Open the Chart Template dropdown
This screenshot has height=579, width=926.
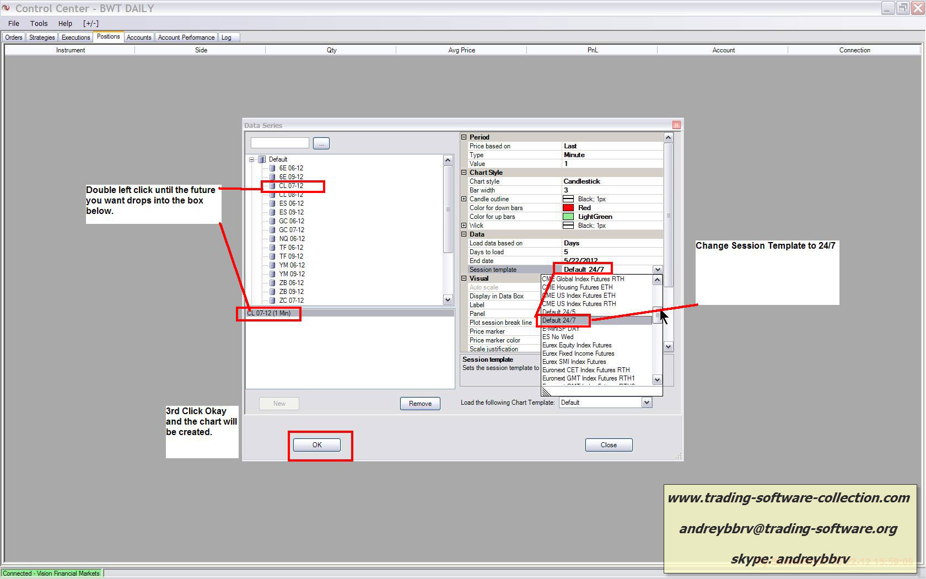point(647,403)
